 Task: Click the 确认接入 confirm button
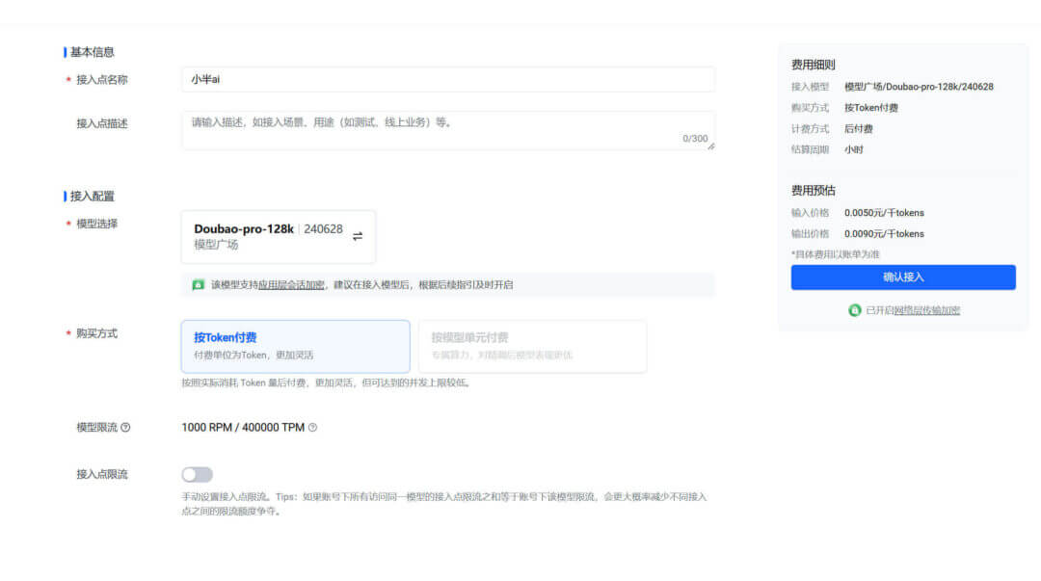[x=903, y=277]
